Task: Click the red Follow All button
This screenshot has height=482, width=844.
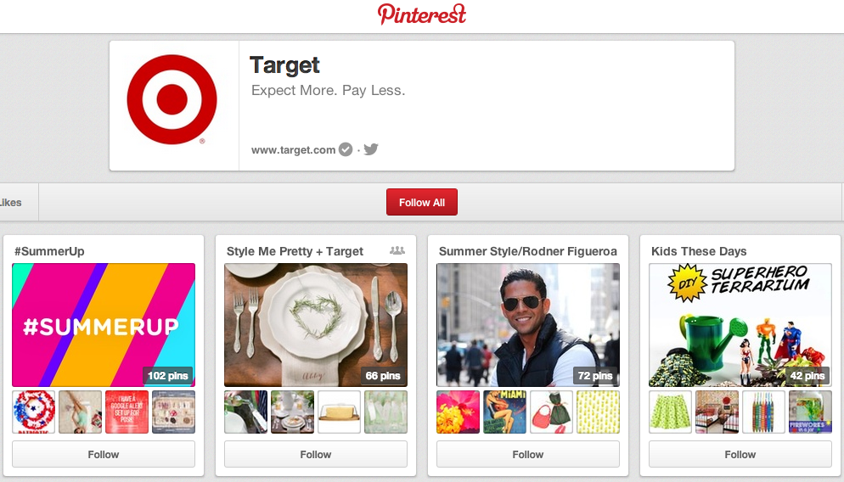Action: coord(422,202)
